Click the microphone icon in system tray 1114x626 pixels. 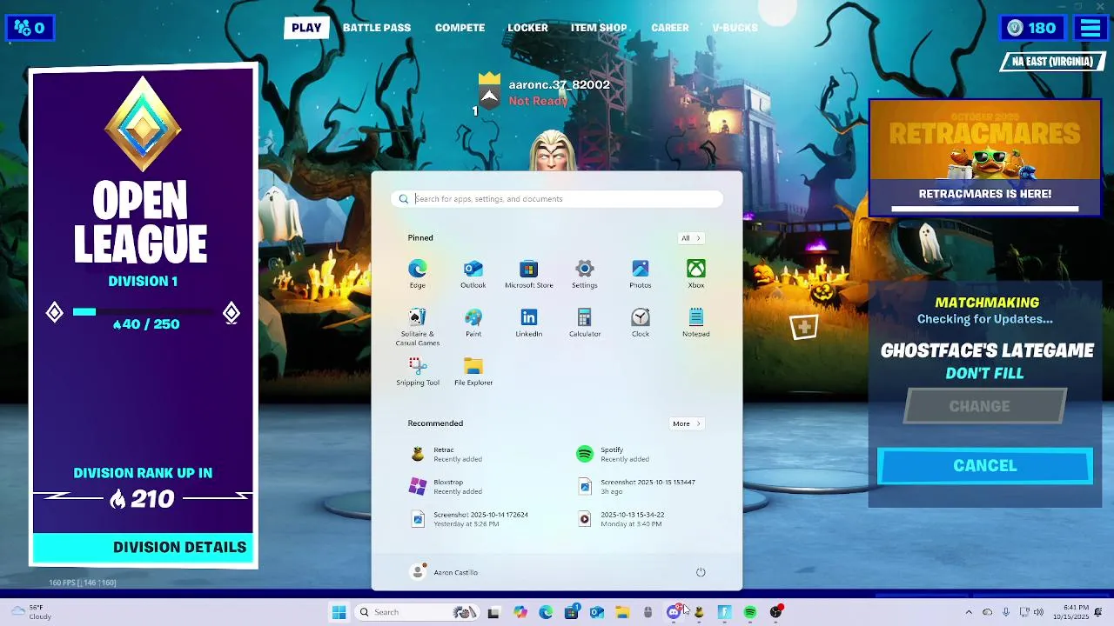click(x=1006, y=612)
